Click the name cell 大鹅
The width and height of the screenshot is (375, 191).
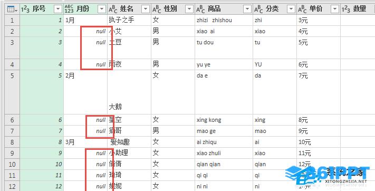tap(129, 92)
